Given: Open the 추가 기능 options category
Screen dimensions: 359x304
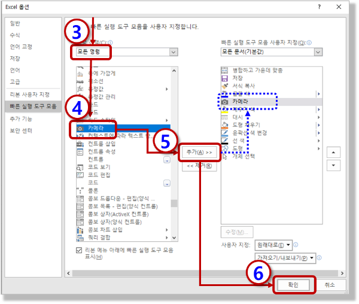Looking at the screenshot, I should pos(21,119).
